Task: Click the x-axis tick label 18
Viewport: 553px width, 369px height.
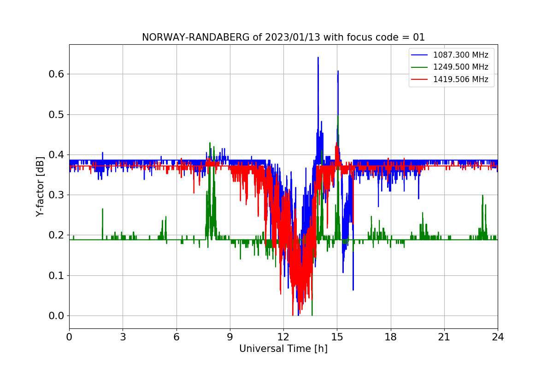Action: pyautogui.click(x=390, y=337)
